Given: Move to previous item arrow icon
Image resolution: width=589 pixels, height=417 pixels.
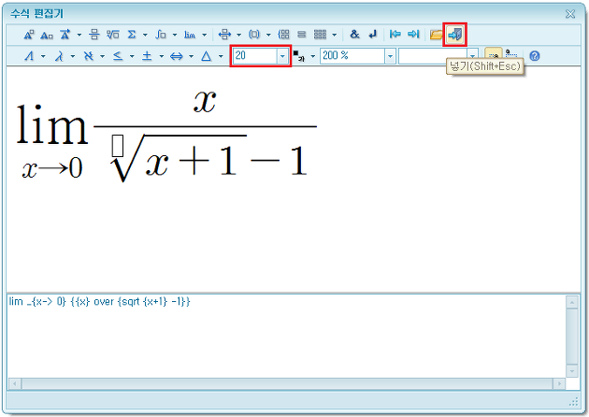Looking at the screenshot, I should pyautogui.click(x=395, y=35).
